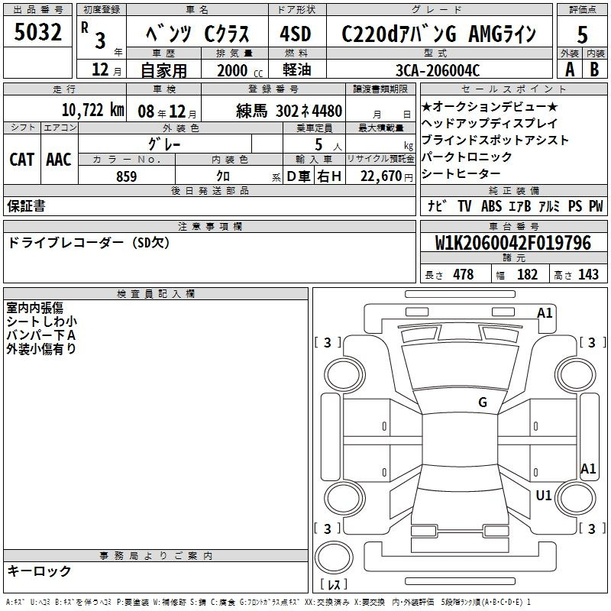Select the star-marked オークションデビュー sales point

pyautogui.click(x=490, y=106)
